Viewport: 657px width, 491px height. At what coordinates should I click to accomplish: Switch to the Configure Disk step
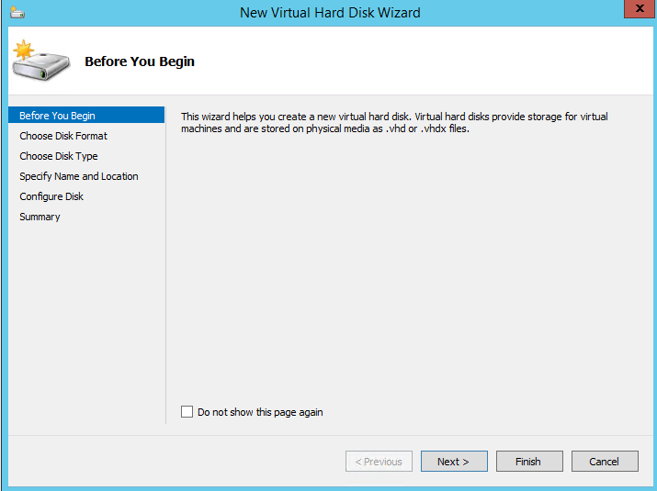51,196
